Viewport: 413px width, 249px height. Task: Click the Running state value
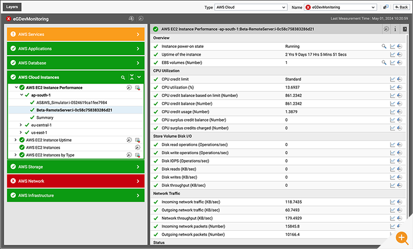[292, 46]
